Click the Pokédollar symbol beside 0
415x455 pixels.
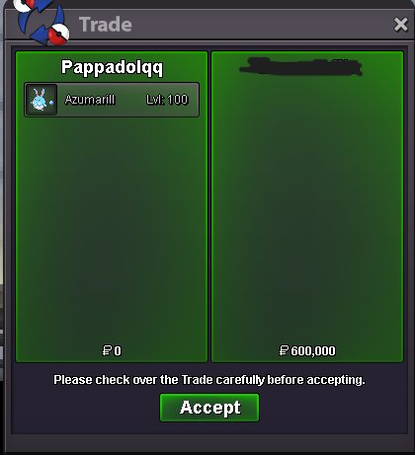[x=107, y=350]
